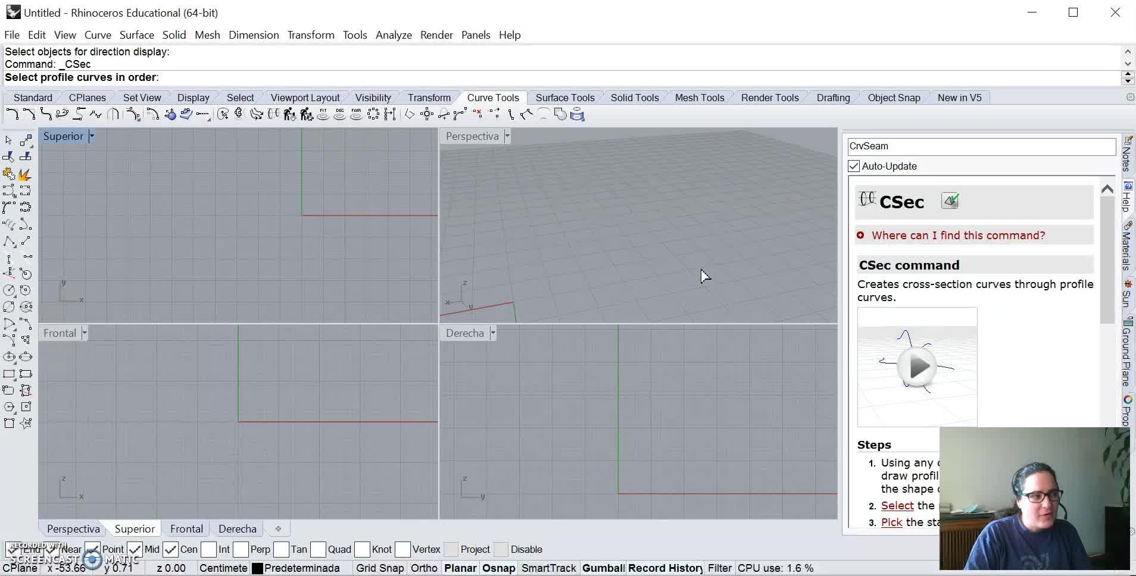Switch to the Surface Tools tab
1136x576 pixels.
pyautogui.click(x=564, y=98)
